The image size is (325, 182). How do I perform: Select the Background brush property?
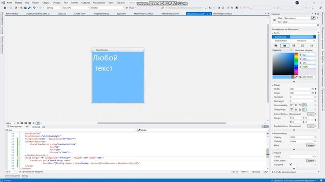(x=294, y=37)
